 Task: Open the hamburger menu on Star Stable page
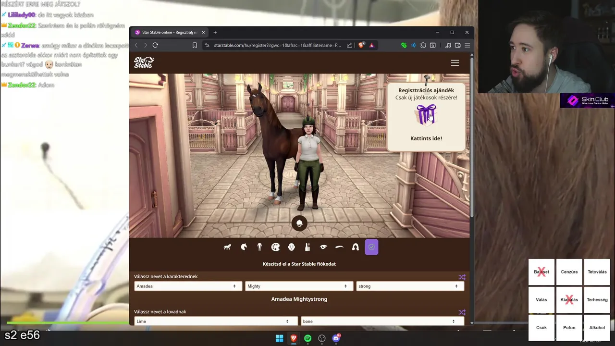click(455, 63)
